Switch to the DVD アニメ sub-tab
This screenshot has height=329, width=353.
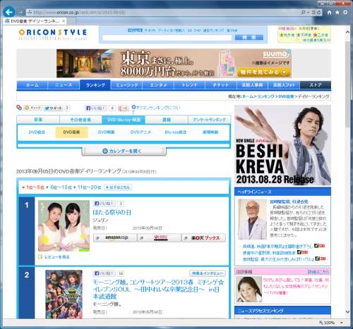tap(140, 132)
